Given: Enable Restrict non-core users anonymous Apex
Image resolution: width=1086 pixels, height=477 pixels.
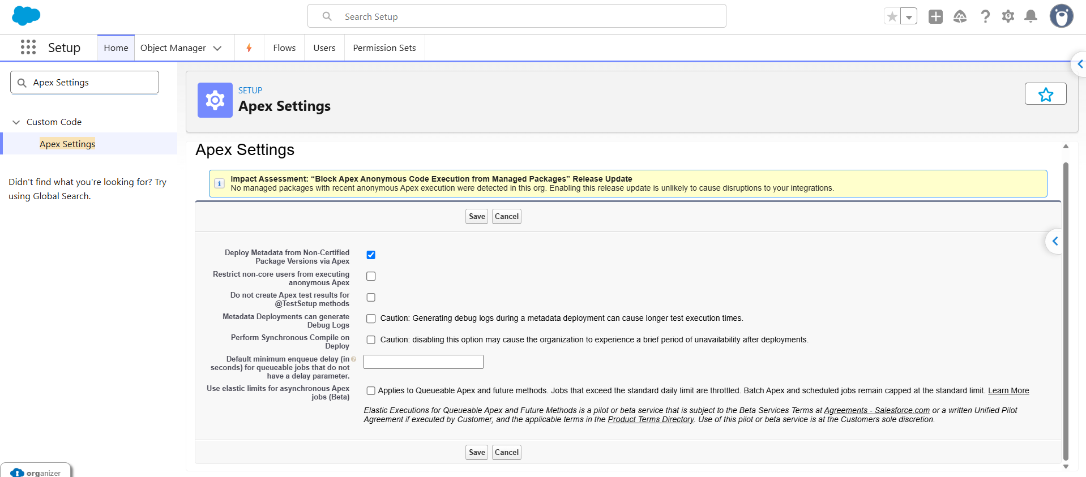Looking at the screenshot, I should 371,276.
